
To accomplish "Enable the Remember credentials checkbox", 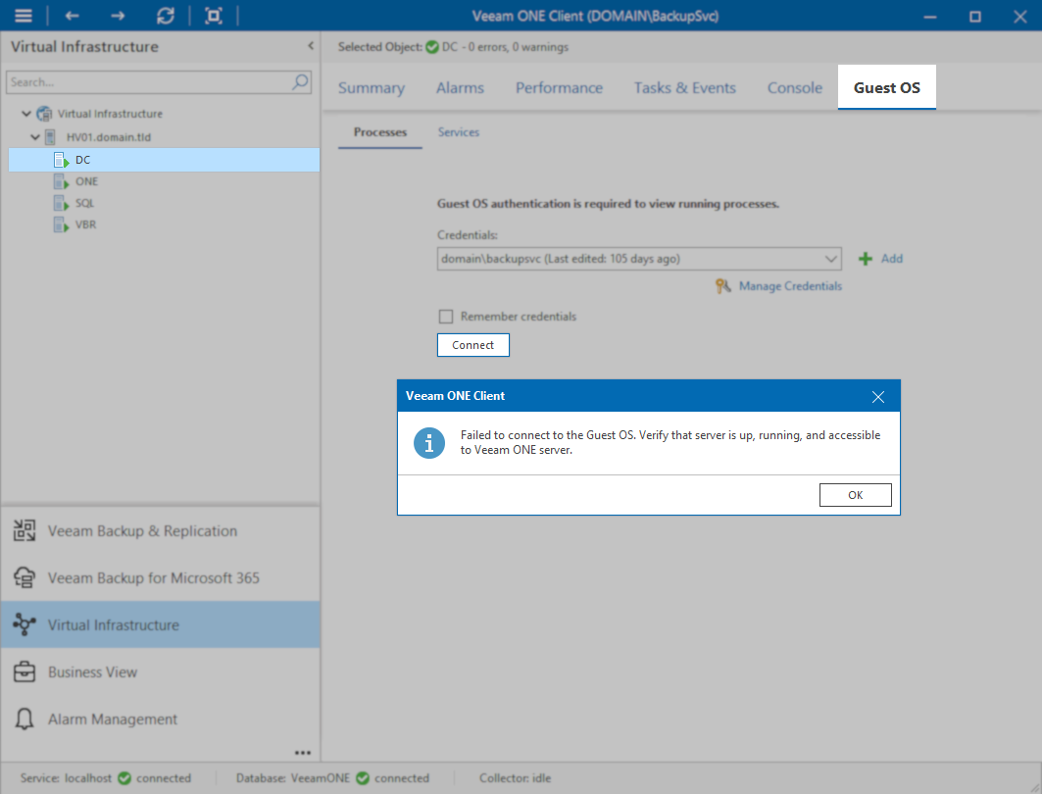I will point(445,317).
